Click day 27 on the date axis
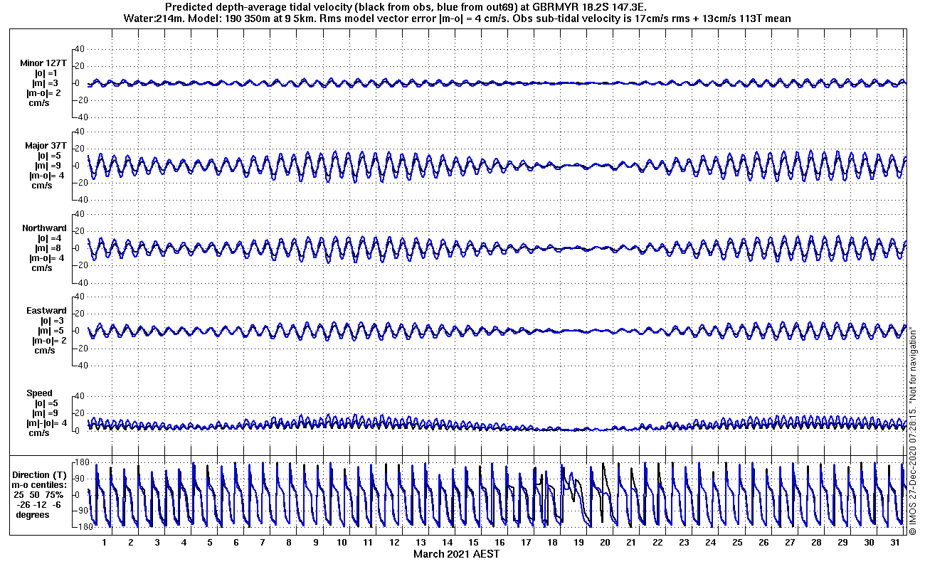The width and height of the screenshot is (925, 569). pos(789,543)
